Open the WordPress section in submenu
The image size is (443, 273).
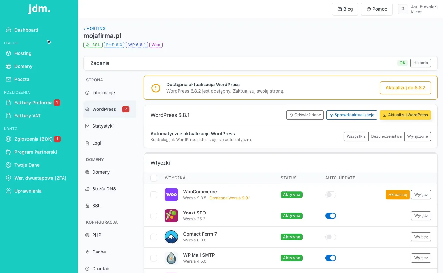[110, 109]
